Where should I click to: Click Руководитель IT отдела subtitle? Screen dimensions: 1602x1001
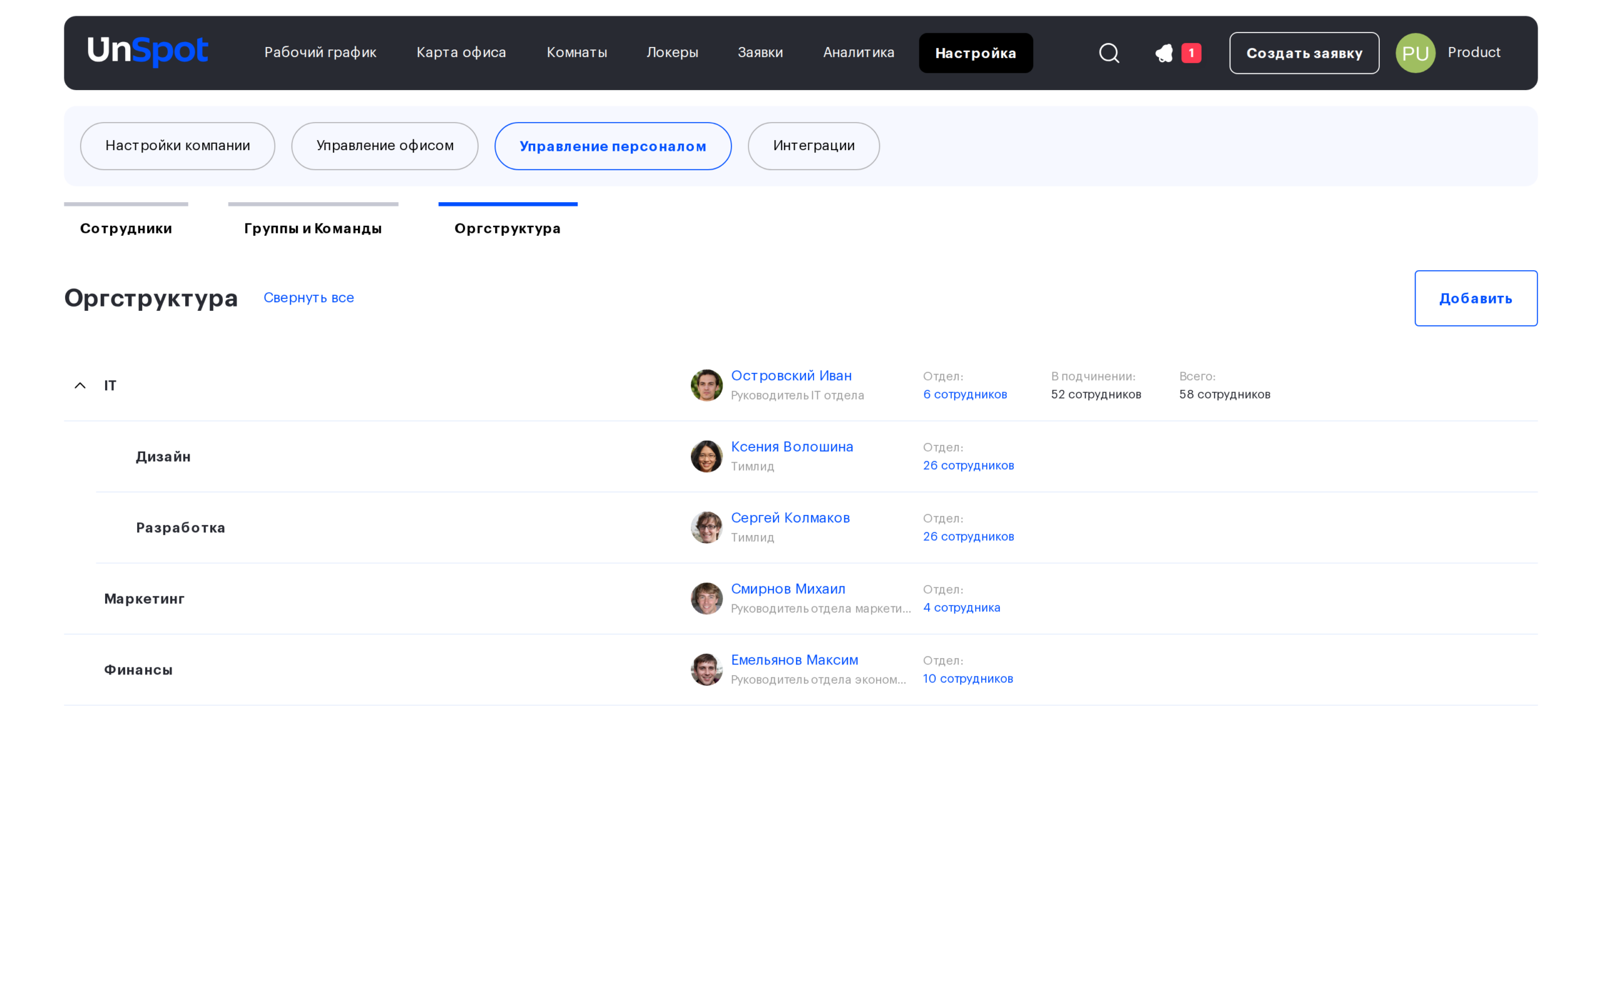(798, 395)
